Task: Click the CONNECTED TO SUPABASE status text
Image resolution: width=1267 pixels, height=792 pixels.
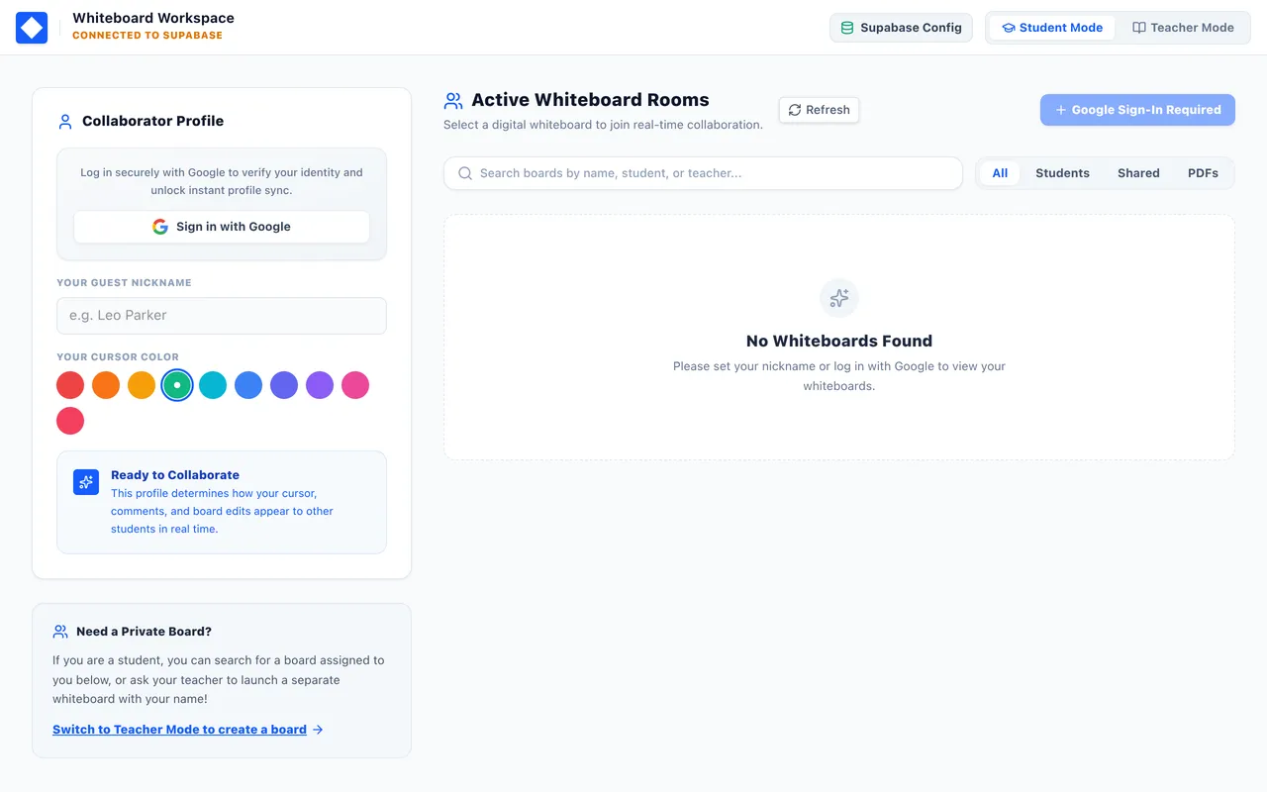Action: (x=147, y=36)
